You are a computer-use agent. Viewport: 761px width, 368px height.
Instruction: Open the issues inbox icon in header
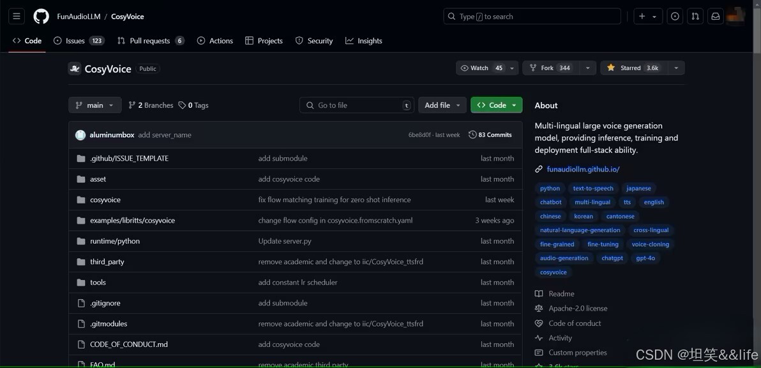pyautogui.click(x=675, y=17)
